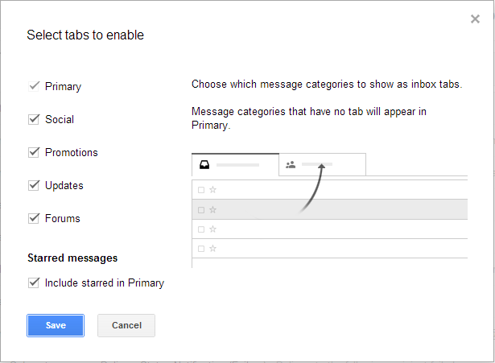Disable the Updates tab checkbox
495x363 pixels.
coord(34,185)
